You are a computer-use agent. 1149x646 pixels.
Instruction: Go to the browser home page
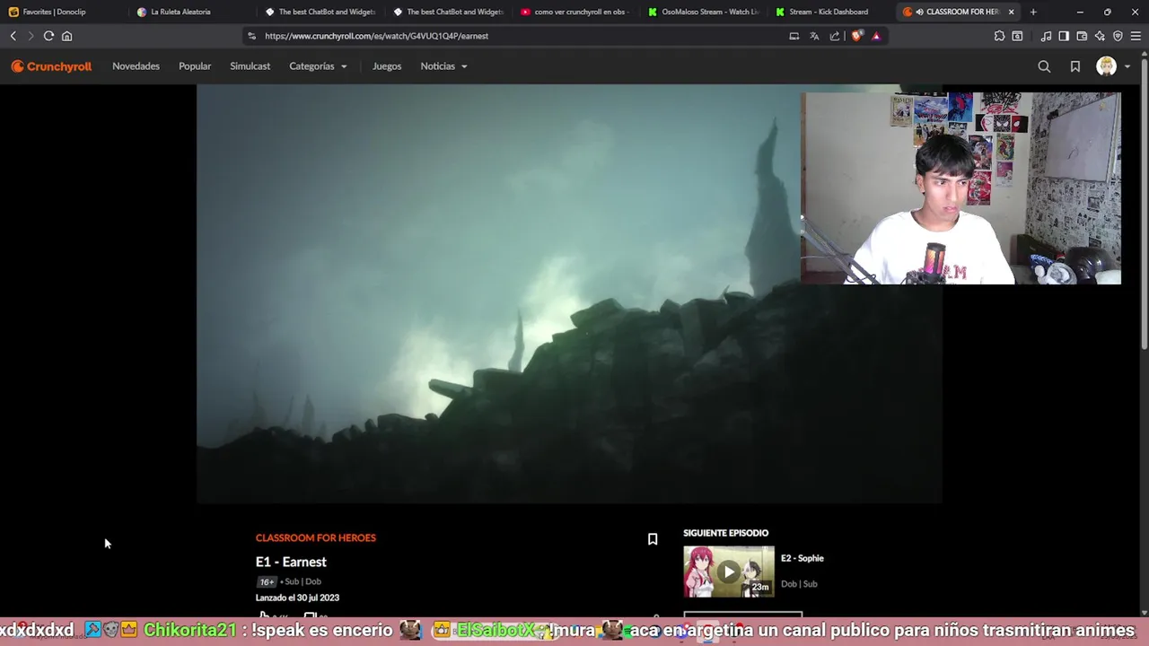(66, 36)
